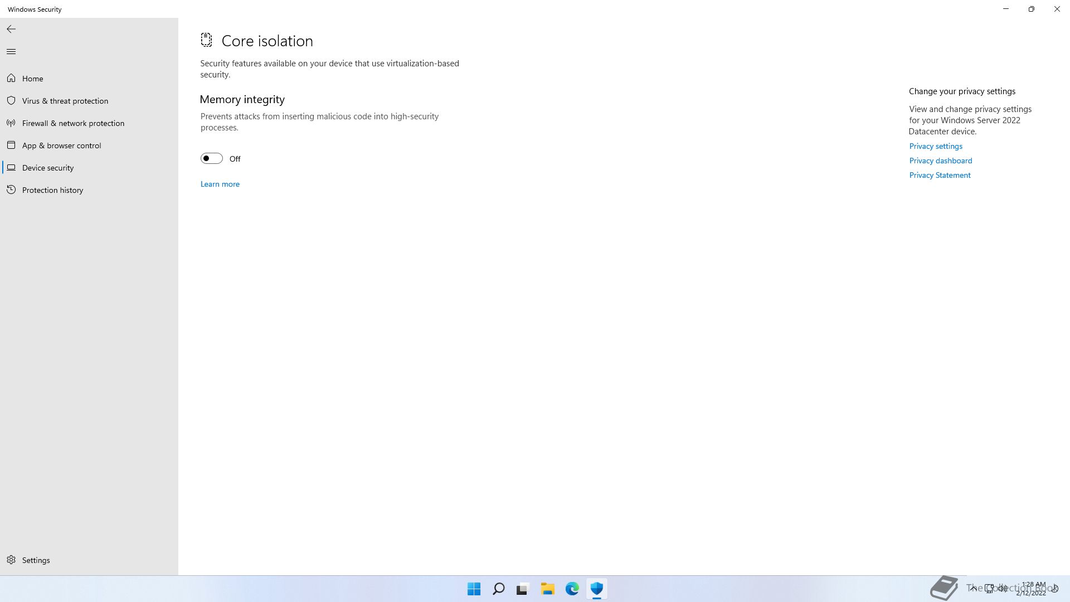Launch File Explorer from the taskbar
Screen dimensions: 1070x602
547,589
